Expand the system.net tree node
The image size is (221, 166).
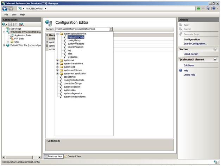click(x=57, y=60)
